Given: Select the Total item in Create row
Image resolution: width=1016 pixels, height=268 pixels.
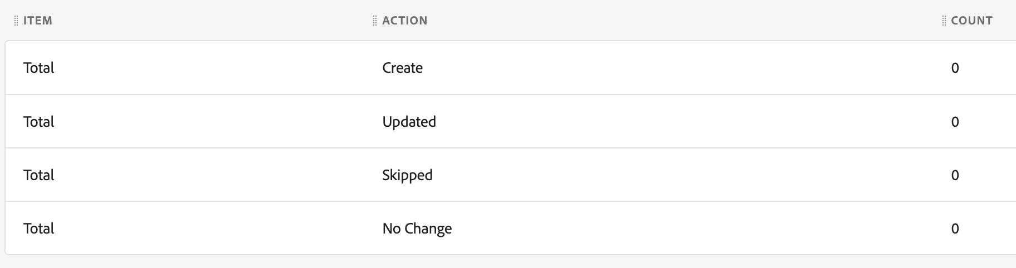Looking at the screenshot, I should [x=38, y=68].
